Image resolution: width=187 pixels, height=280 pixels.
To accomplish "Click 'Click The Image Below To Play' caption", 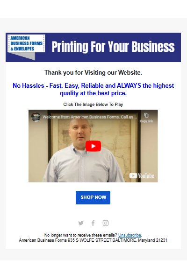I will click(x=93, y=105).
